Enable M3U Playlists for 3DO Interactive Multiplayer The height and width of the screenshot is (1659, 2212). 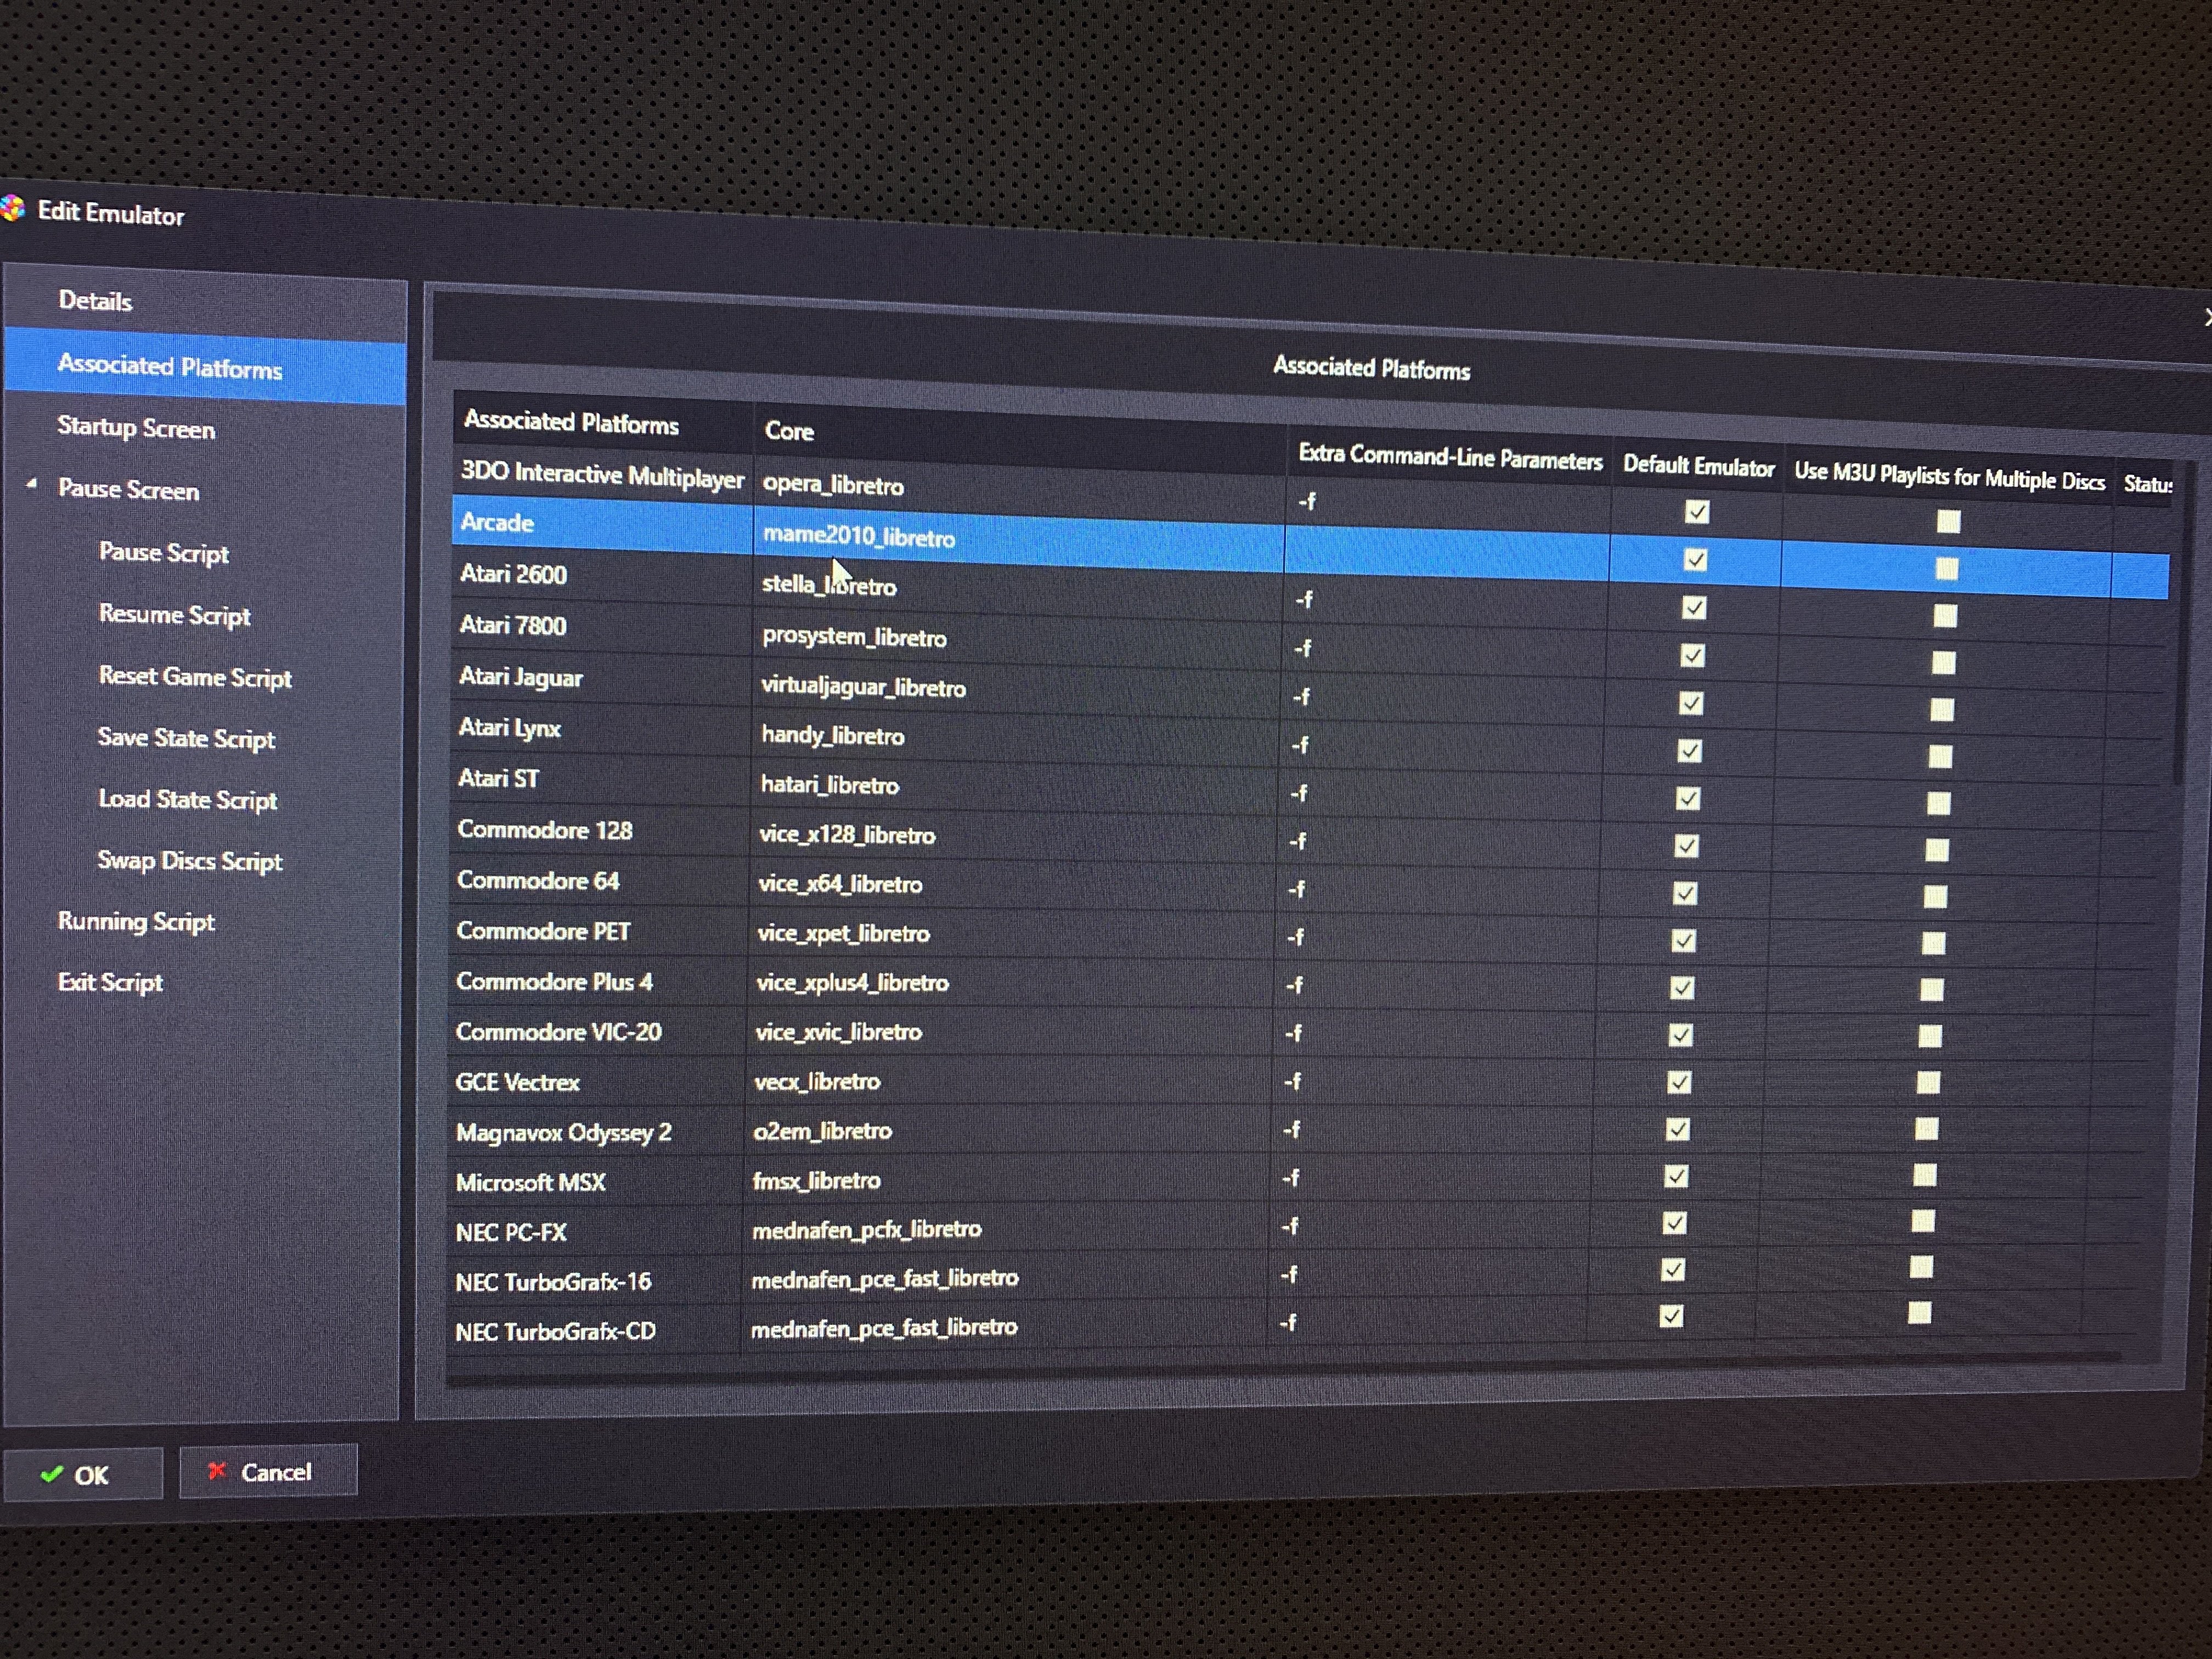tap(1948, 521)
